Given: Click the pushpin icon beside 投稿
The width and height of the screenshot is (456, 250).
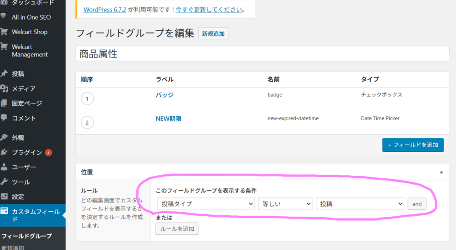Looking at the screenshot, I should 4,74.
